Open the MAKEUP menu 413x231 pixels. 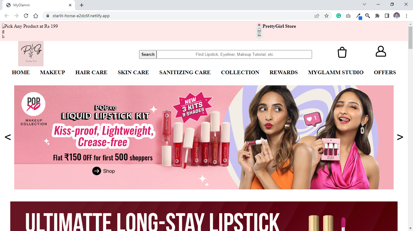[x=52, y=72]
